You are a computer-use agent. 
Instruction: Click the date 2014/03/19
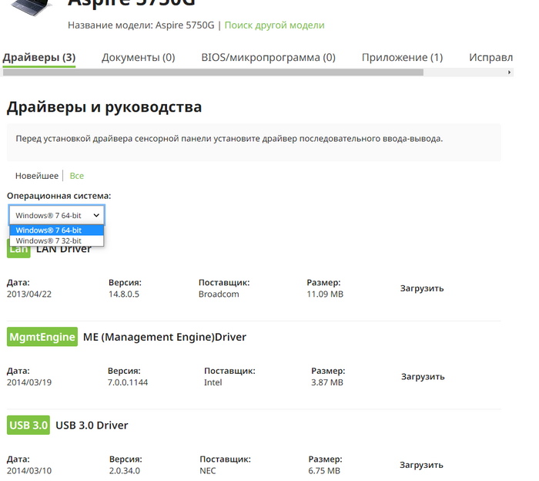coord(29,382)
